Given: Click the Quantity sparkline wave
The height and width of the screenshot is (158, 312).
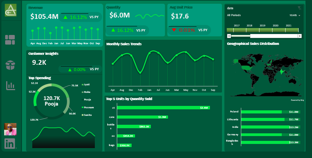Looking at the screenshot, I should pyautogui.click(x=149, y=16).
